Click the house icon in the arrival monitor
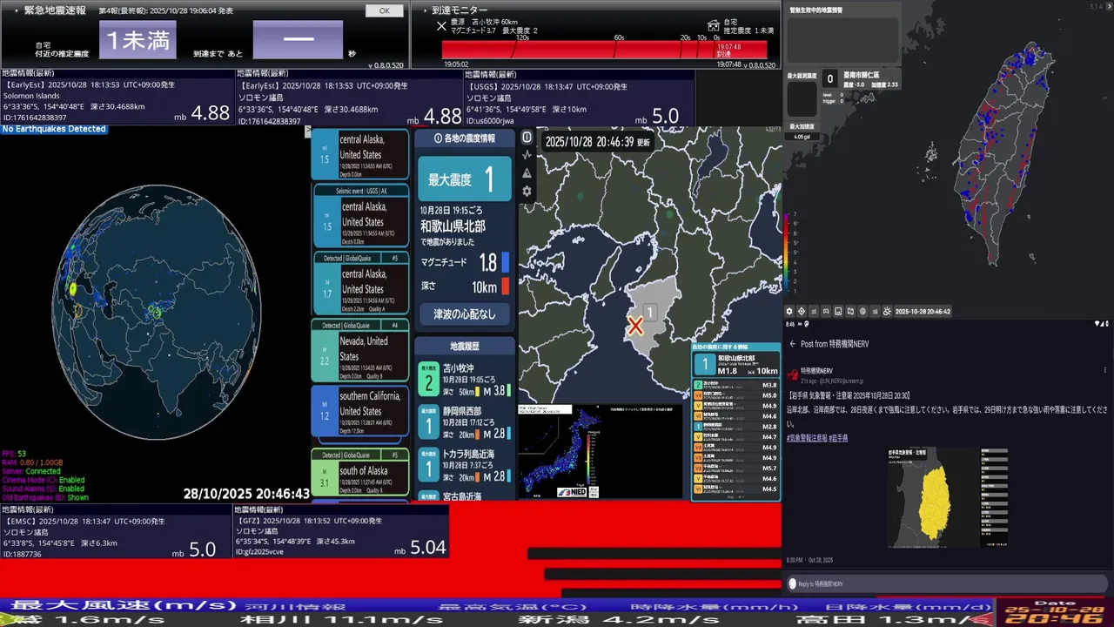 [714, 25]
